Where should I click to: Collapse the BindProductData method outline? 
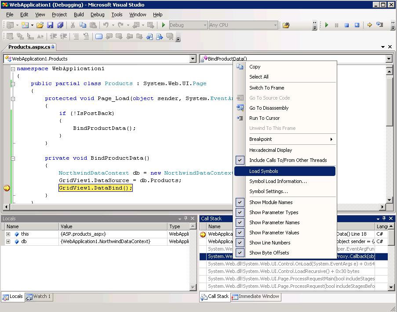13,158
